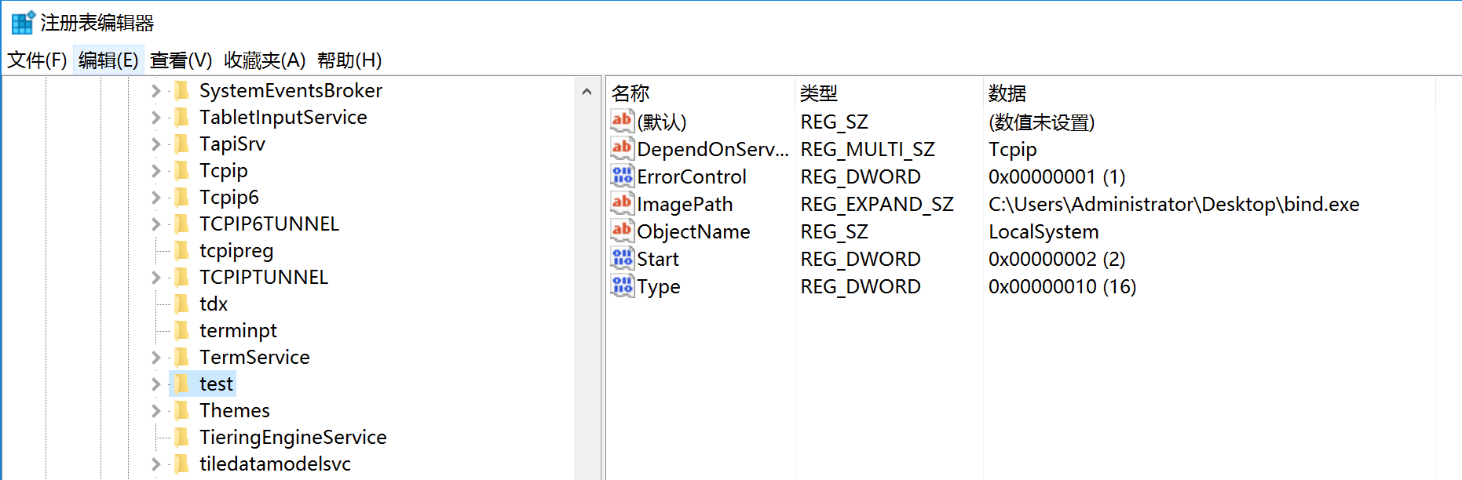This screenshot has height=480, width=1462.
Task: Expand the Tcpip key node
Action: [x=155, y=171]
